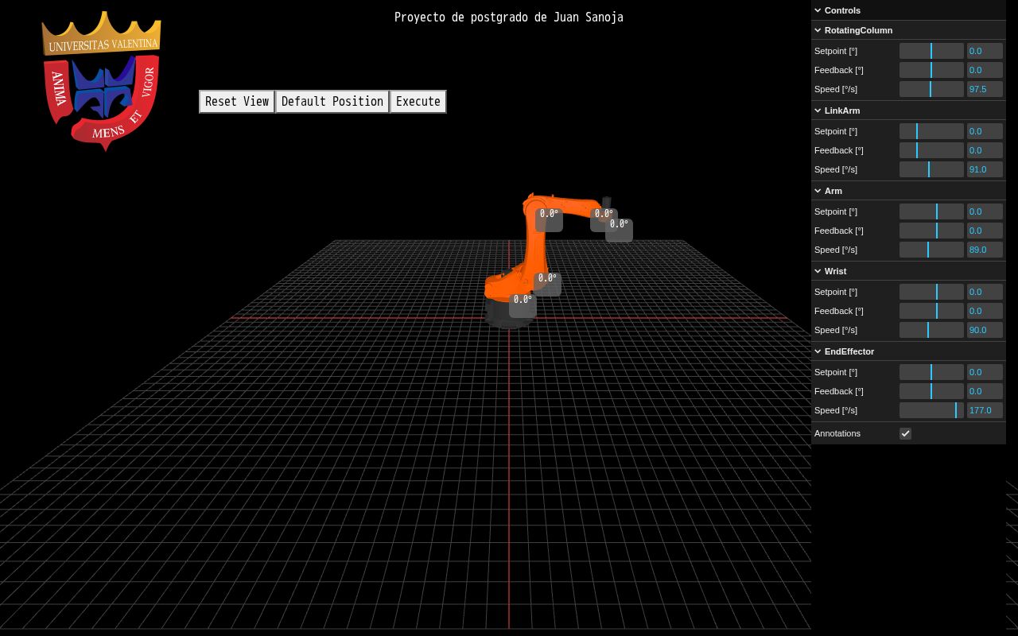
Task: Click the rotating column base angle annotation
Action: [523, 304]
